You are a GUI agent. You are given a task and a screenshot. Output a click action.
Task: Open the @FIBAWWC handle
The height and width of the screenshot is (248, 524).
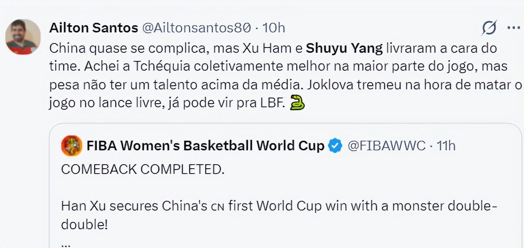point(387,146)
